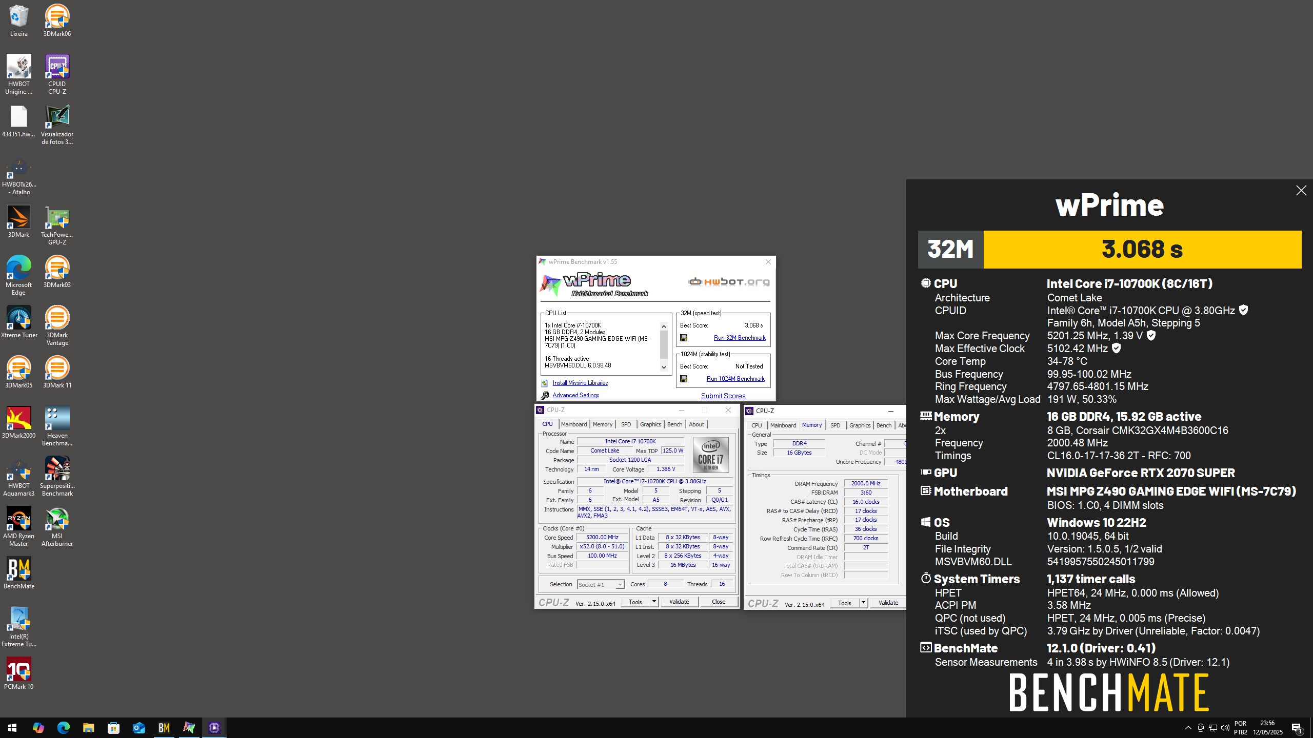Switch to the Mainboard tab in left CPU-Z

573,424
